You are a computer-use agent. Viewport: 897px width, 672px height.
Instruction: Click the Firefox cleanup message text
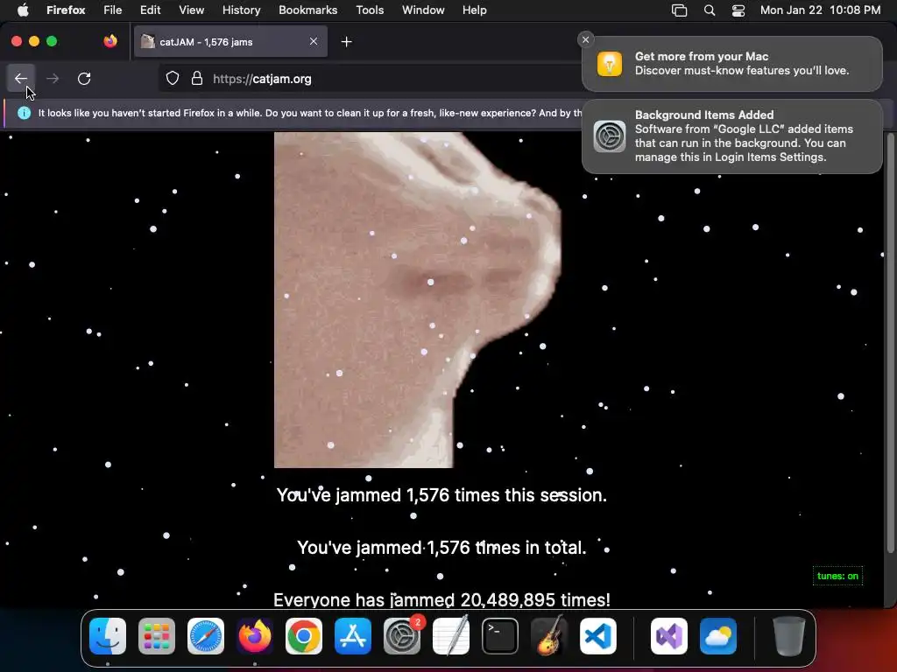pos(310,113)
